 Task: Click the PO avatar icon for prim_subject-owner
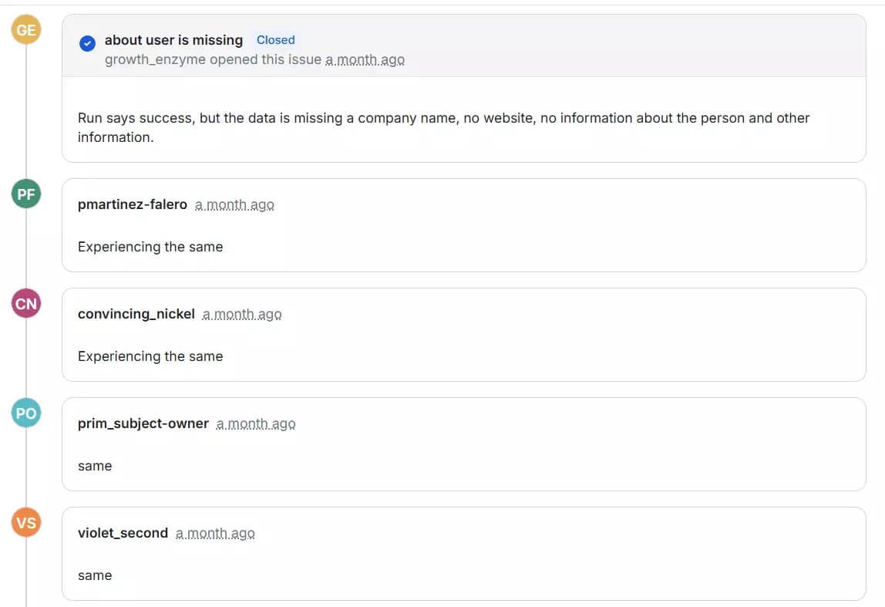coord(25,413)
